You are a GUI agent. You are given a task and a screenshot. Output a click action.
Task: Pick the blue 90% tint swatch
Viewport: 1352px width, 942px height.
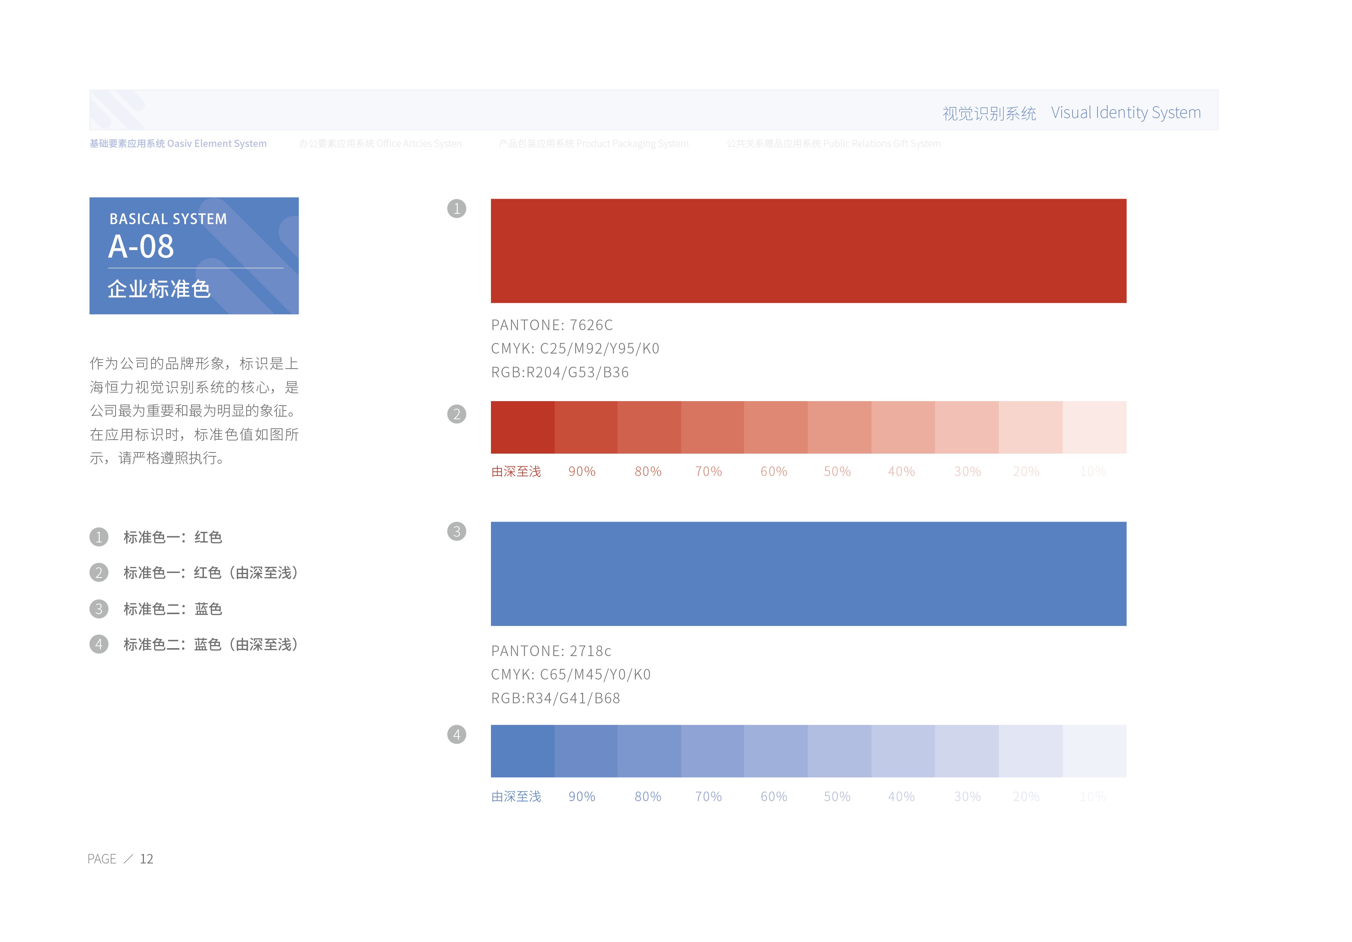tap(586, 751)
